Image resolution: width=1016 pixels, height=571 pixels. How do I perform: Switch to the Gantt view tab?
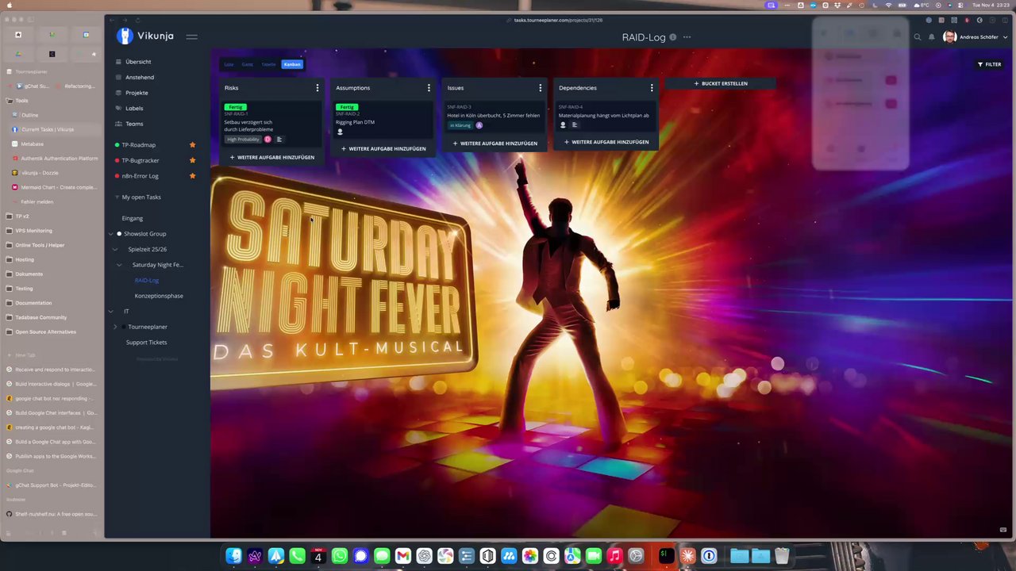tap(248, 64)
